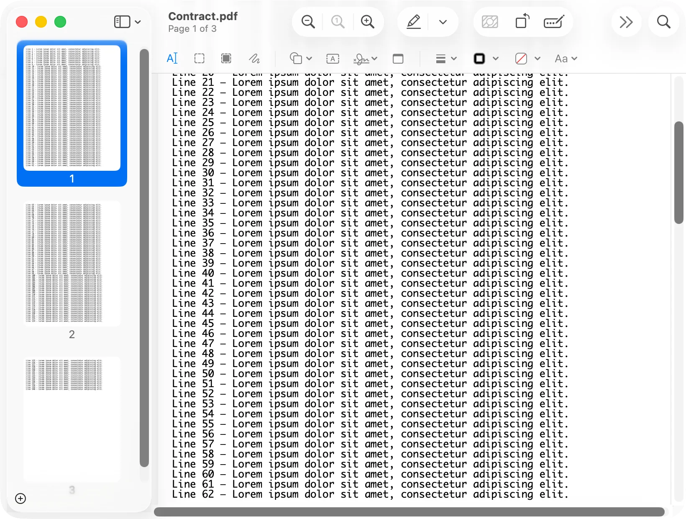
Task: Select the Text Selection tool
Action: pyautogui.click(x=172, y=59)
